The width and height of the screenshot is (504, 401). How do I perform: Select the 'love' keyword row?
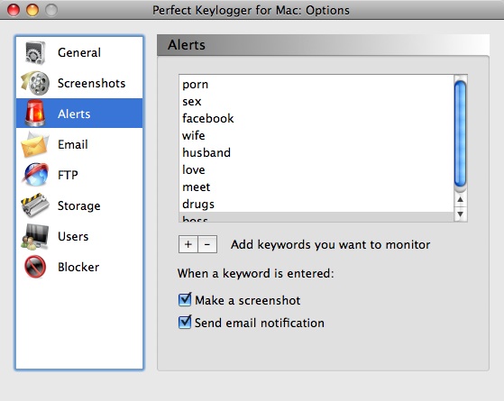coord(316,169)
